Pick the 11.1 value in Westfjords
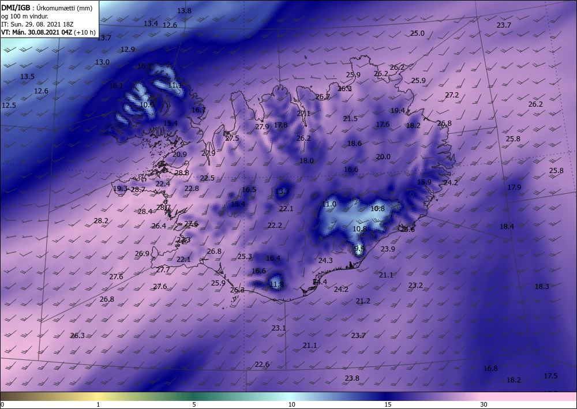This screenshot has width=577, height=409. pyautogui.click(x=175, y=85)
